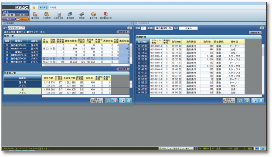Click refresh icon in right detail window
The height and width of the screenshot is (157, 272).
click(x=262, y=28)
